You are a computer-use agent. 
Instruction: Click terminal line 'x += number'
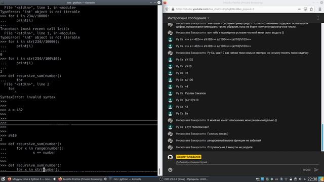click(x=44, y=153)
